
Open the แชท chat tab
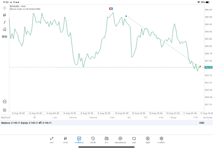pos(134,140)
